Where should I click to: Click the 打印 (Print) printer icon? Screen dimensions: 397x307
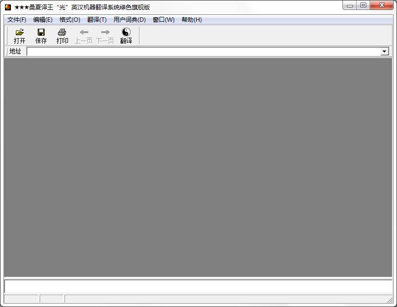[62, 32]
